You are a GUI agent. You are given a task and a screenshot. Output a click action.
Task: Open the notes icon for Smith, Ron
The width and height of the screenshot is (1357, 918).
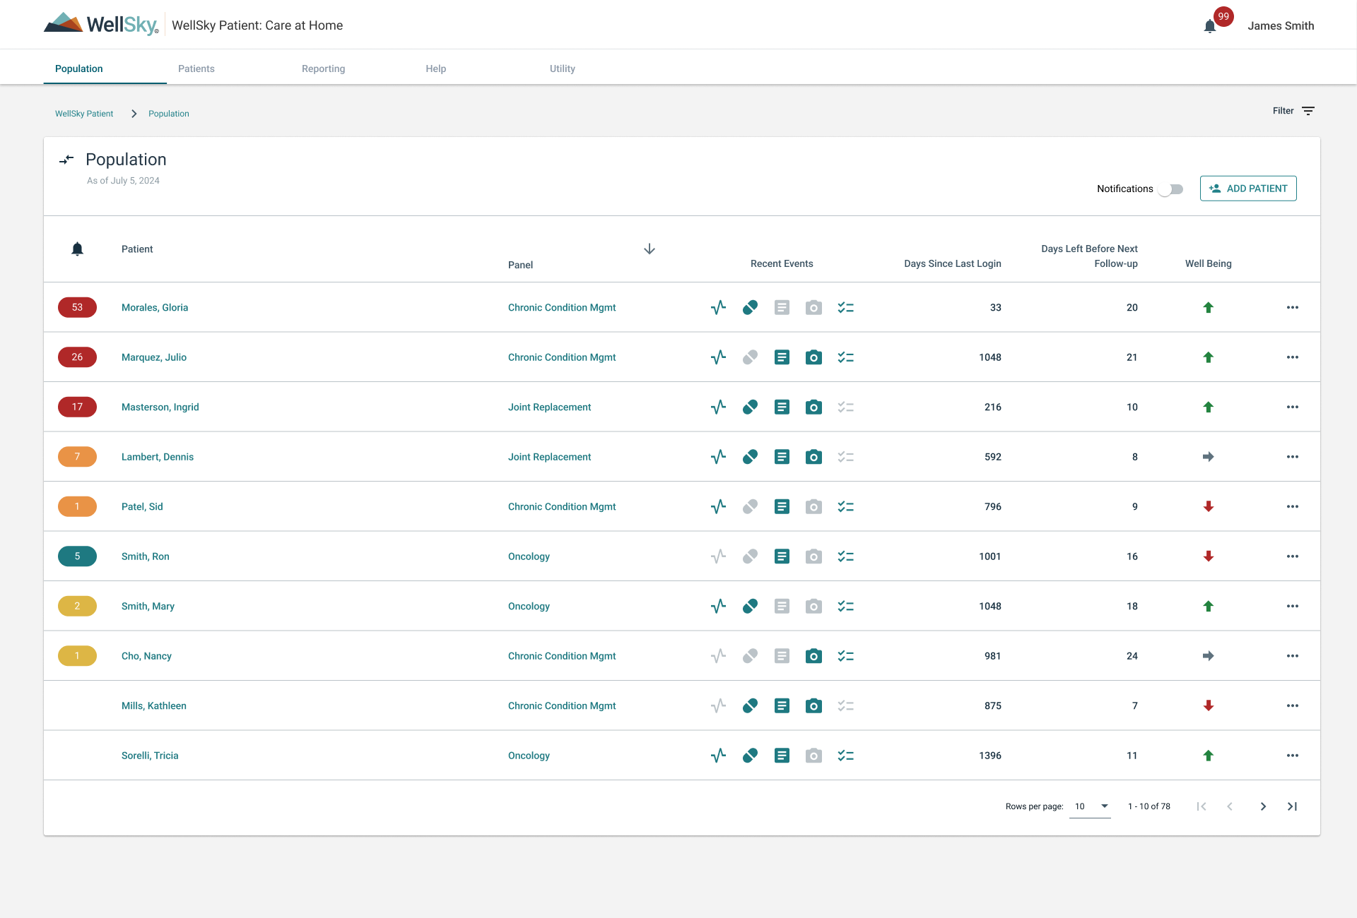click(782, 556)
